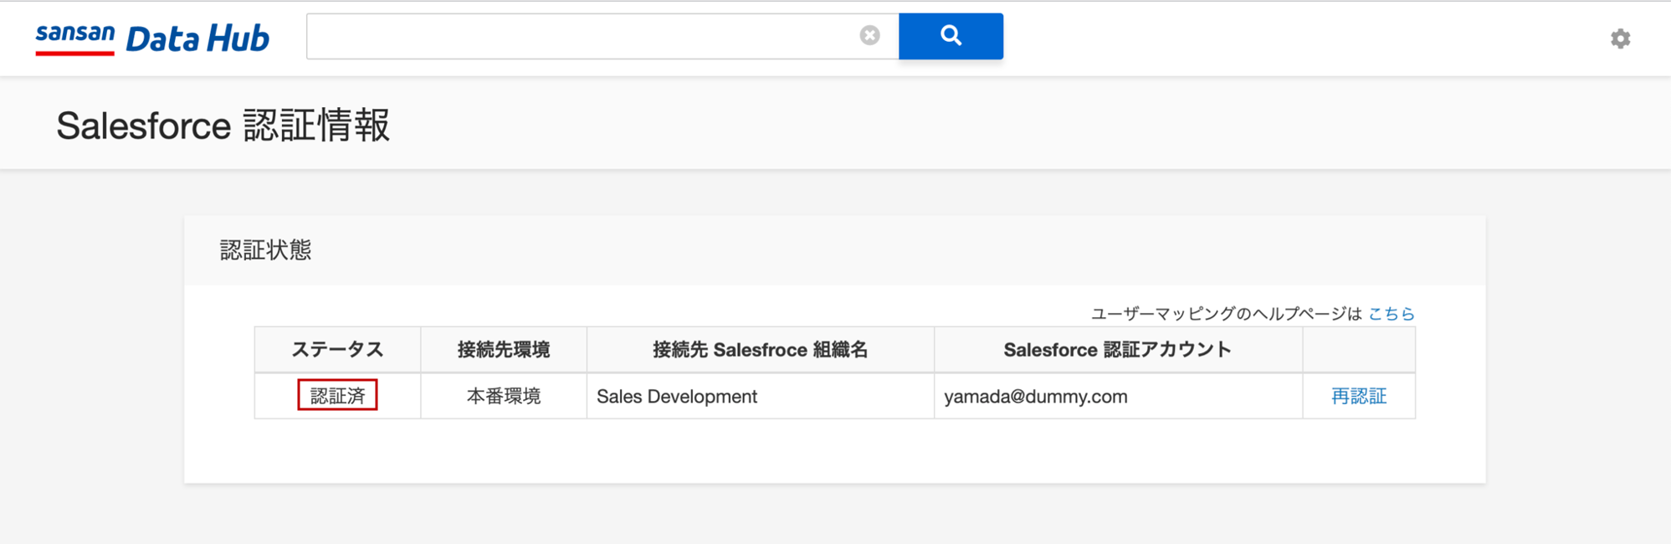1671x544 pixels.
Task: Focus the top search input field
Action: coord(602,36)
